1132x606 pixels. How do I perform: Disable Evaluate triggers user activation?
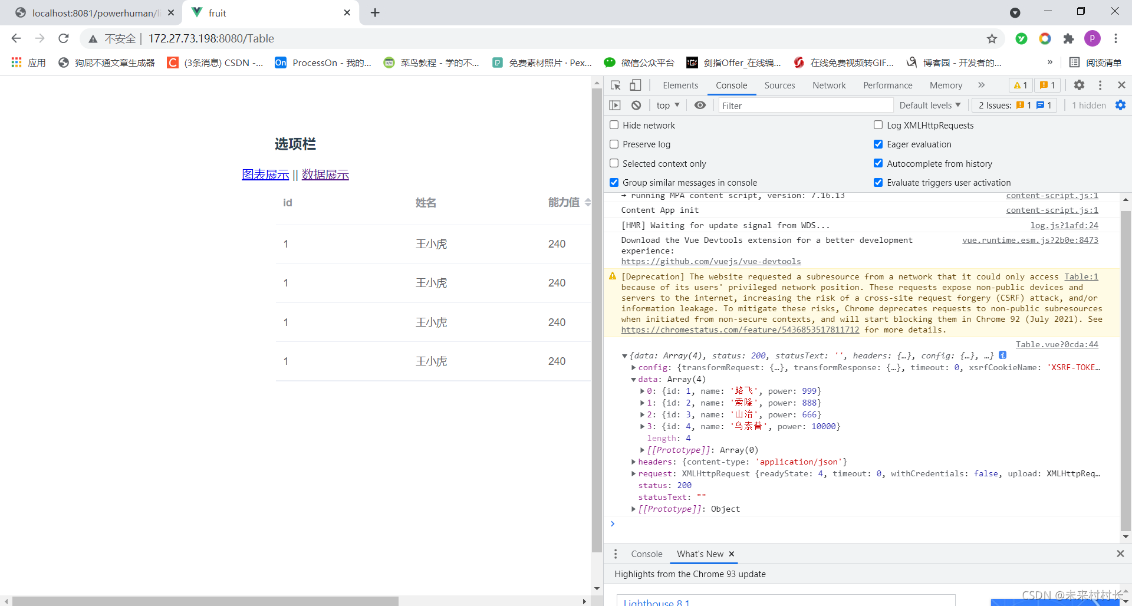878,183
